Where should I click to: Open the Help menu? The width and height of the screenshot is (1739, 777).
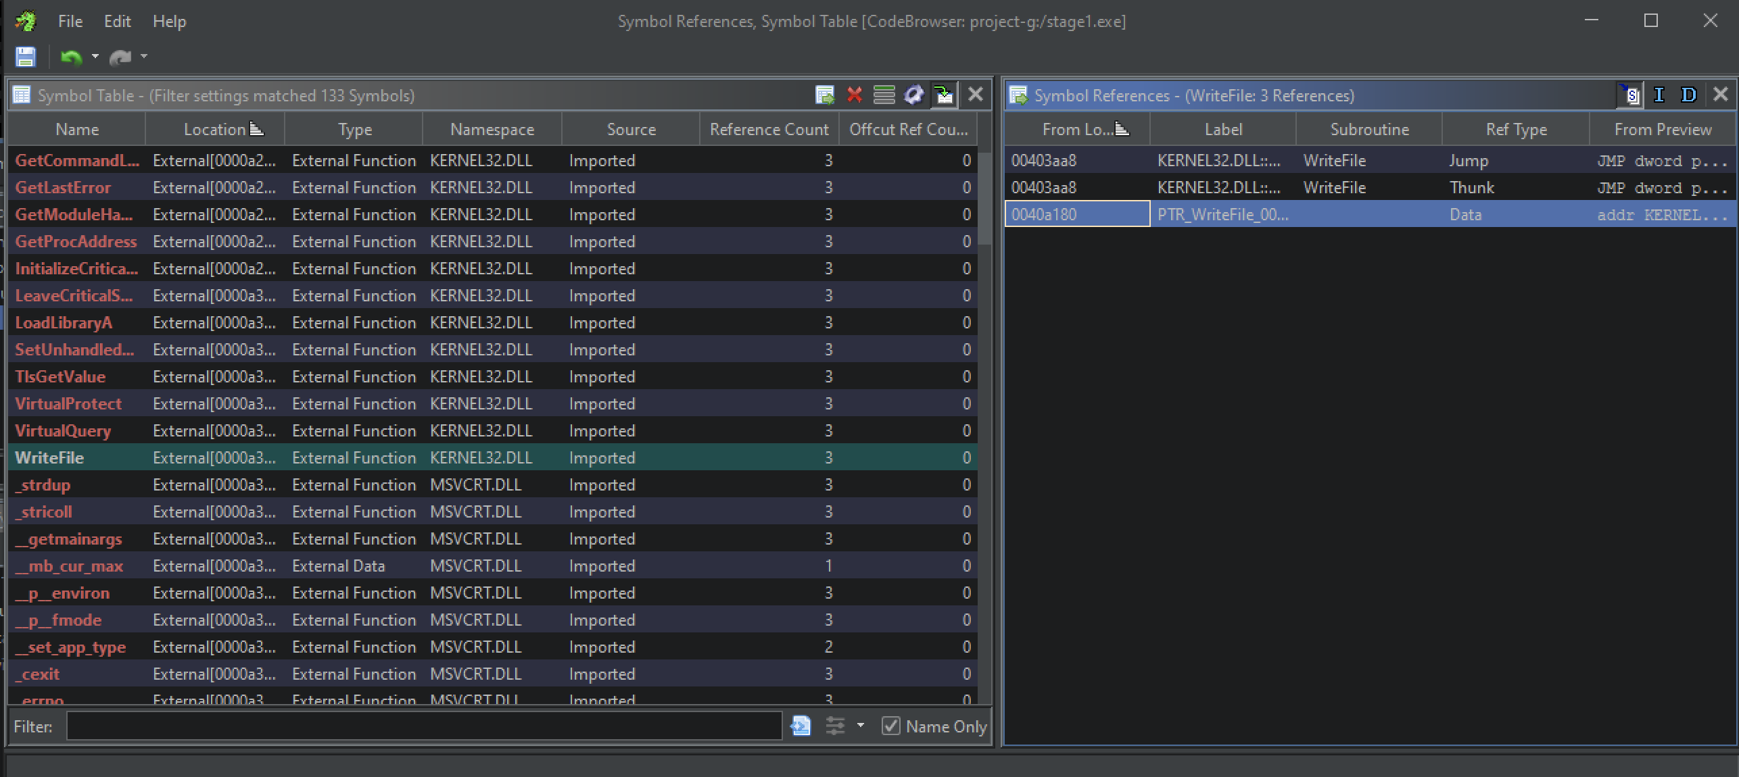coord(169,22)
